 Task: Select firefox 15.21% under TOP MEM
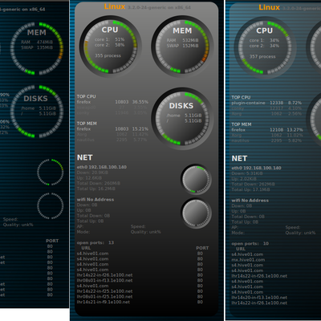click(112, 129)
